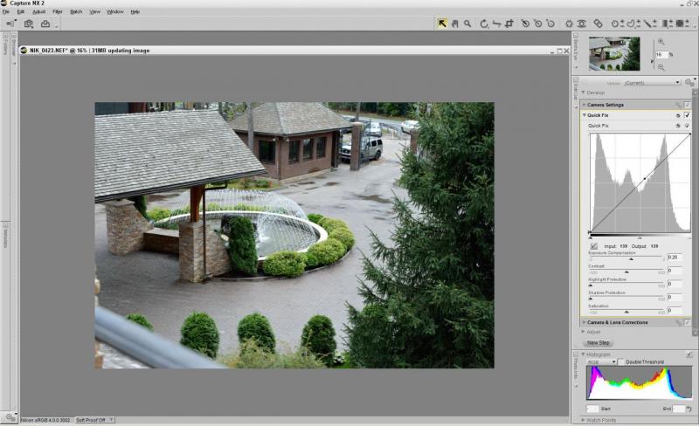
Task: Click the Bird's Eye thumbnail preview
Action: pyautogui.click(x=614, y=53)
